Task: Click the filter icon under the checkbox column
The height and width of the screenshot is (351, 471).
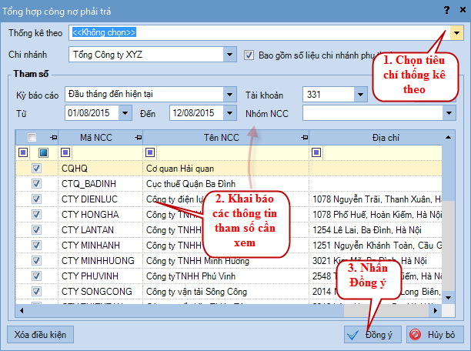Action: [43, 152]
